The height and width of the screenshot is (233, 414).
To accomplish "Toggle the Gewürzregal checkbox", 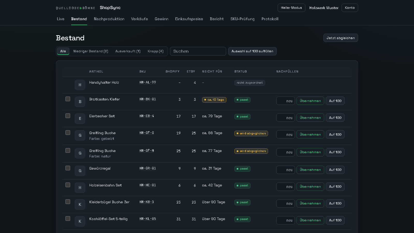I will (x=68, y=168).
